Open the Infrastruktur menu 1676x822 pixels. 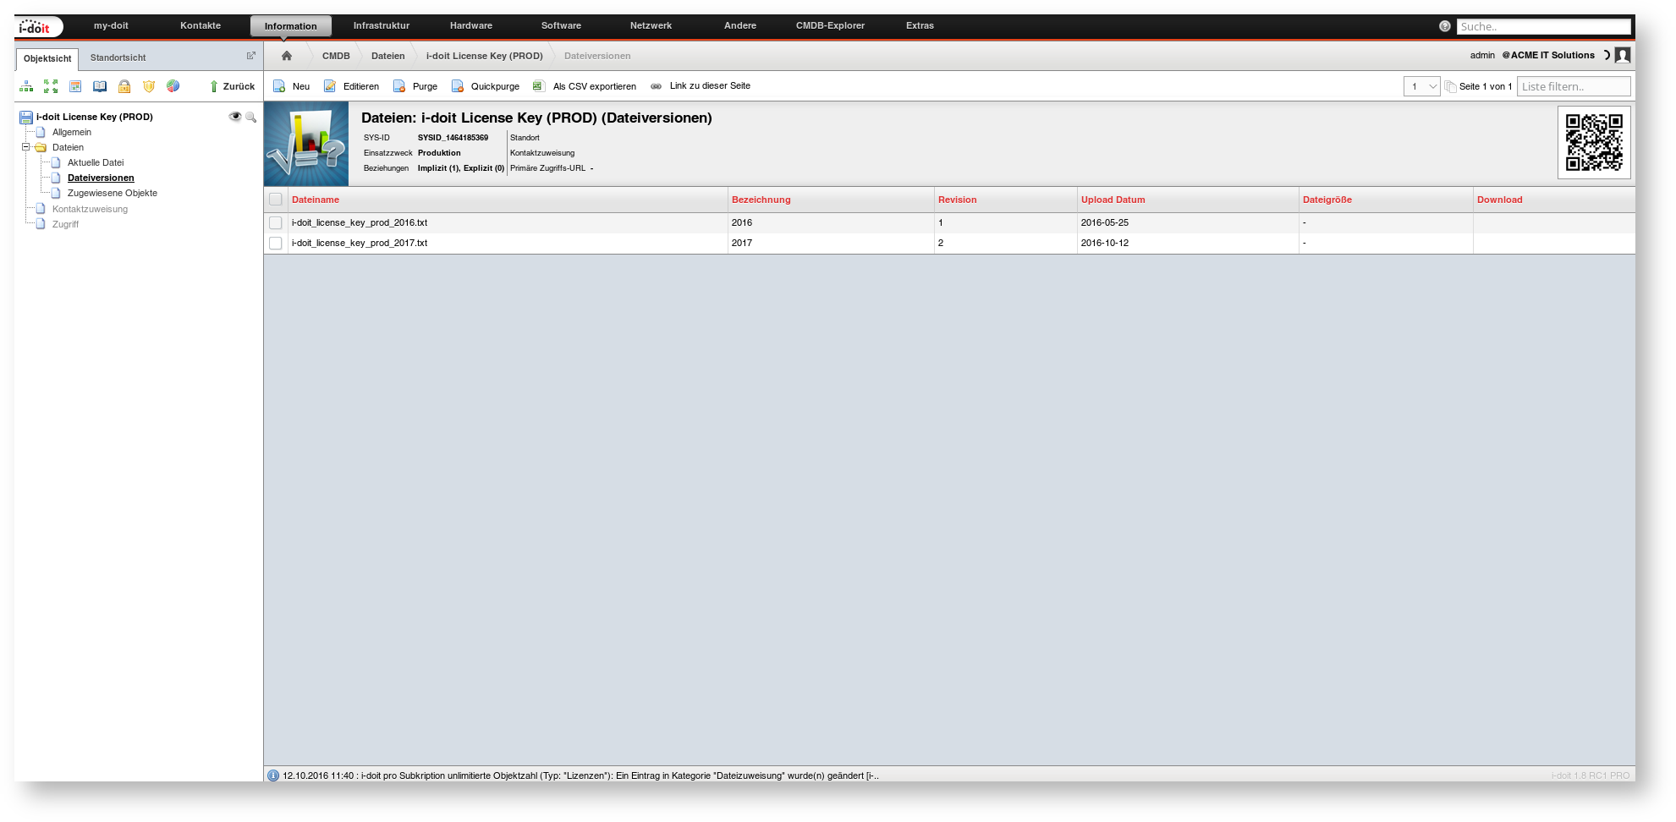(x=382, y=25)
